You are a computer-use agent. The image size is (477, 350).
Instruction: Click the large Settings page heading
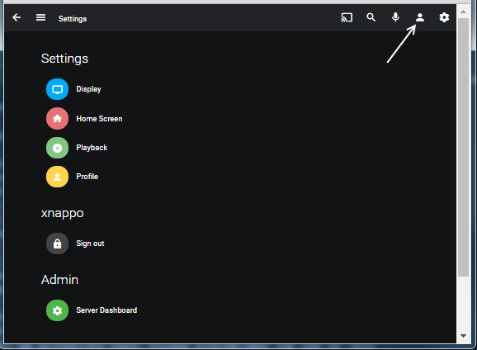(64, 59)
